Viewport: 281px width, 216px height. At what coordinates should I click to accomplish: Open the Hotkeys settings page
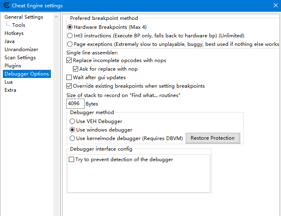click(x=14, y=33)
